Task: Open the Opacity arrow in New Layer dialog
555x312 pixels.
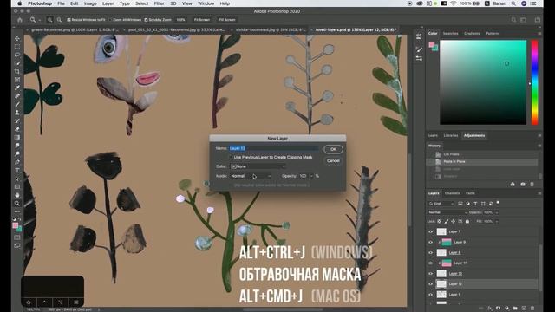Action: [311, 176]
